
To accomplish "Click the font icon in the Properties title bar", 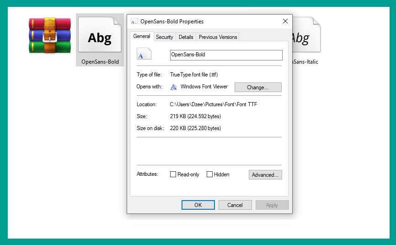I will [134, 21].
